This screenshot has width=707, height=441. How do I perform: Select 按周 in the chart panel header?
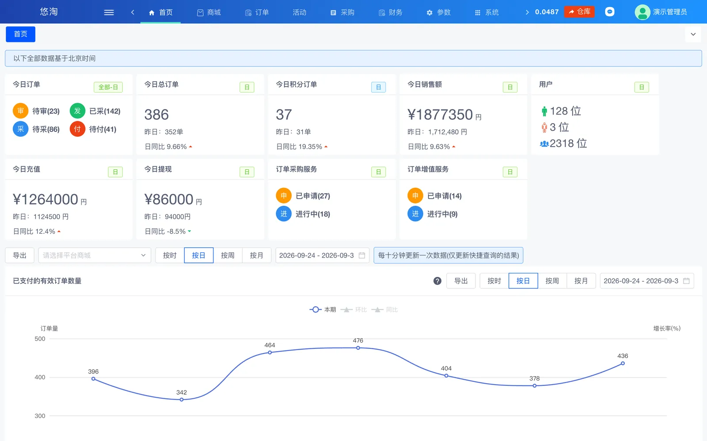[x=552, y=281]
